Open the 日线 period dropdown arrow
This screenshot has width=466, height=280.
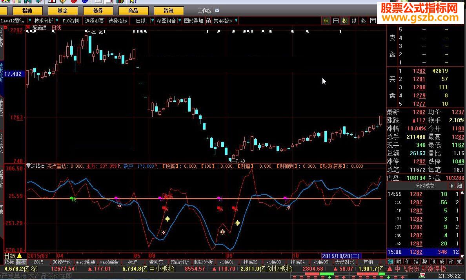(x=152, y=21)
